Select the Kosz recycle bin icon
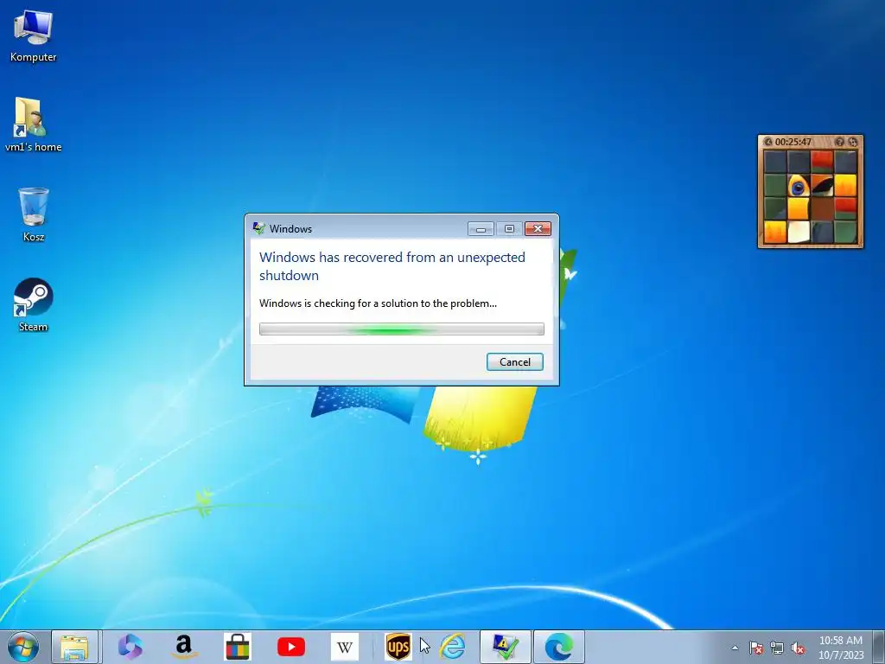Viewport: 885px width, 664px height. 34,214
